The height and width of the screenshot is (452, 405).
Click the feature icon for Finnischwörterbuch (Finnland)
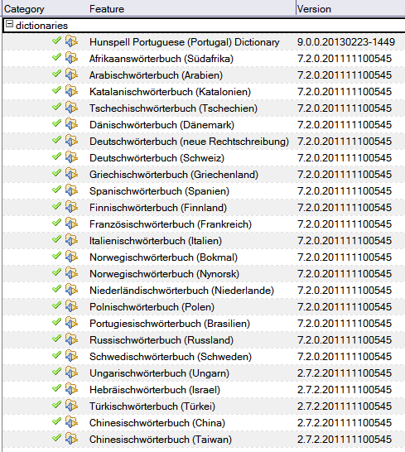pyautogui.click(x=71, y=207)
